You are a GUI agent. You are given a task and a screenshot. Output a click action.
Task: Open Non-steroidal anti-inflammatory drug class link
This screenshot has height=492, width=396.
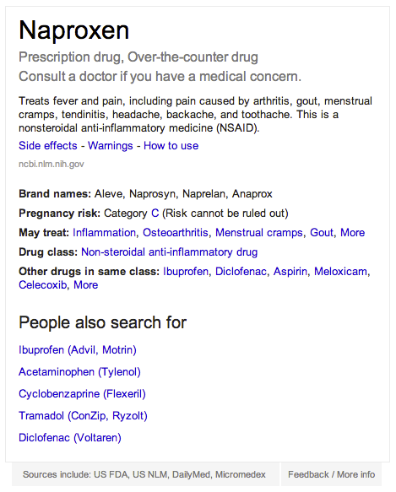169,252
